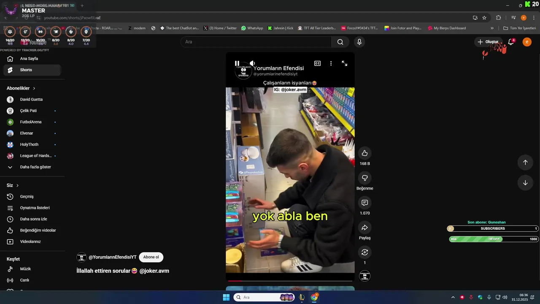Show hidden system tray icons chevron
Image resolution: width=540 pixels, height=304 pixels.
tap(453, 297)
